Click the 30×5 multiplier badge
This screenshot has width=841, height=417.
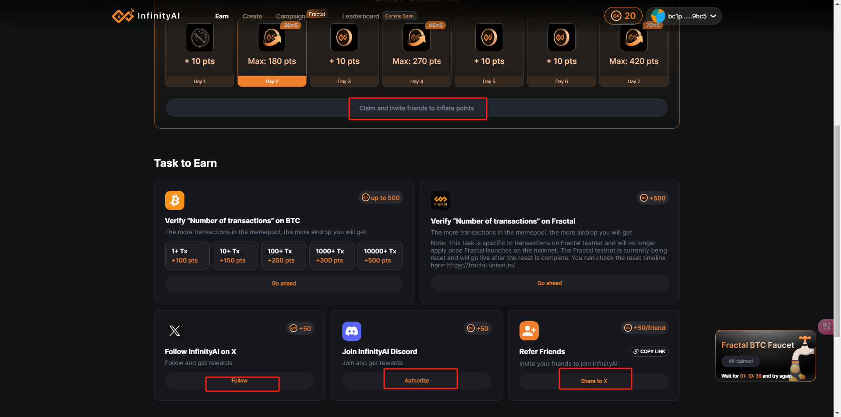[291, 25]
